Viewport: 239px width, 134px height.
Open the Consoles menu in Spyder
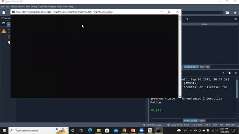tap(43, 7)
